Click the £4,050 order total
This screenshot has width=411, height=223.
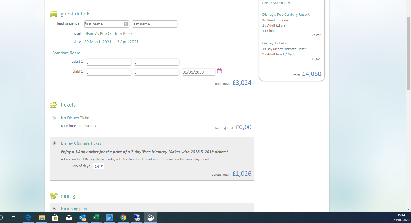(x=312, y=74)
